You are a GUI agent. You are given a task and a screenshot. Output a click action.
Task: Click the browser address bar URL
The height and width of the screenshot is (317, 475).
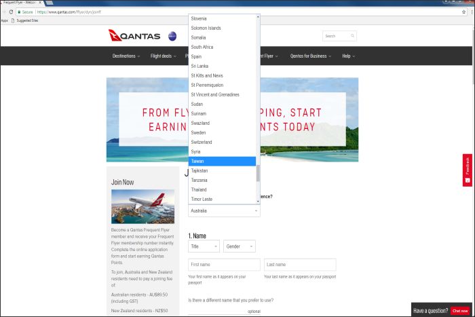tap(69, 12)
